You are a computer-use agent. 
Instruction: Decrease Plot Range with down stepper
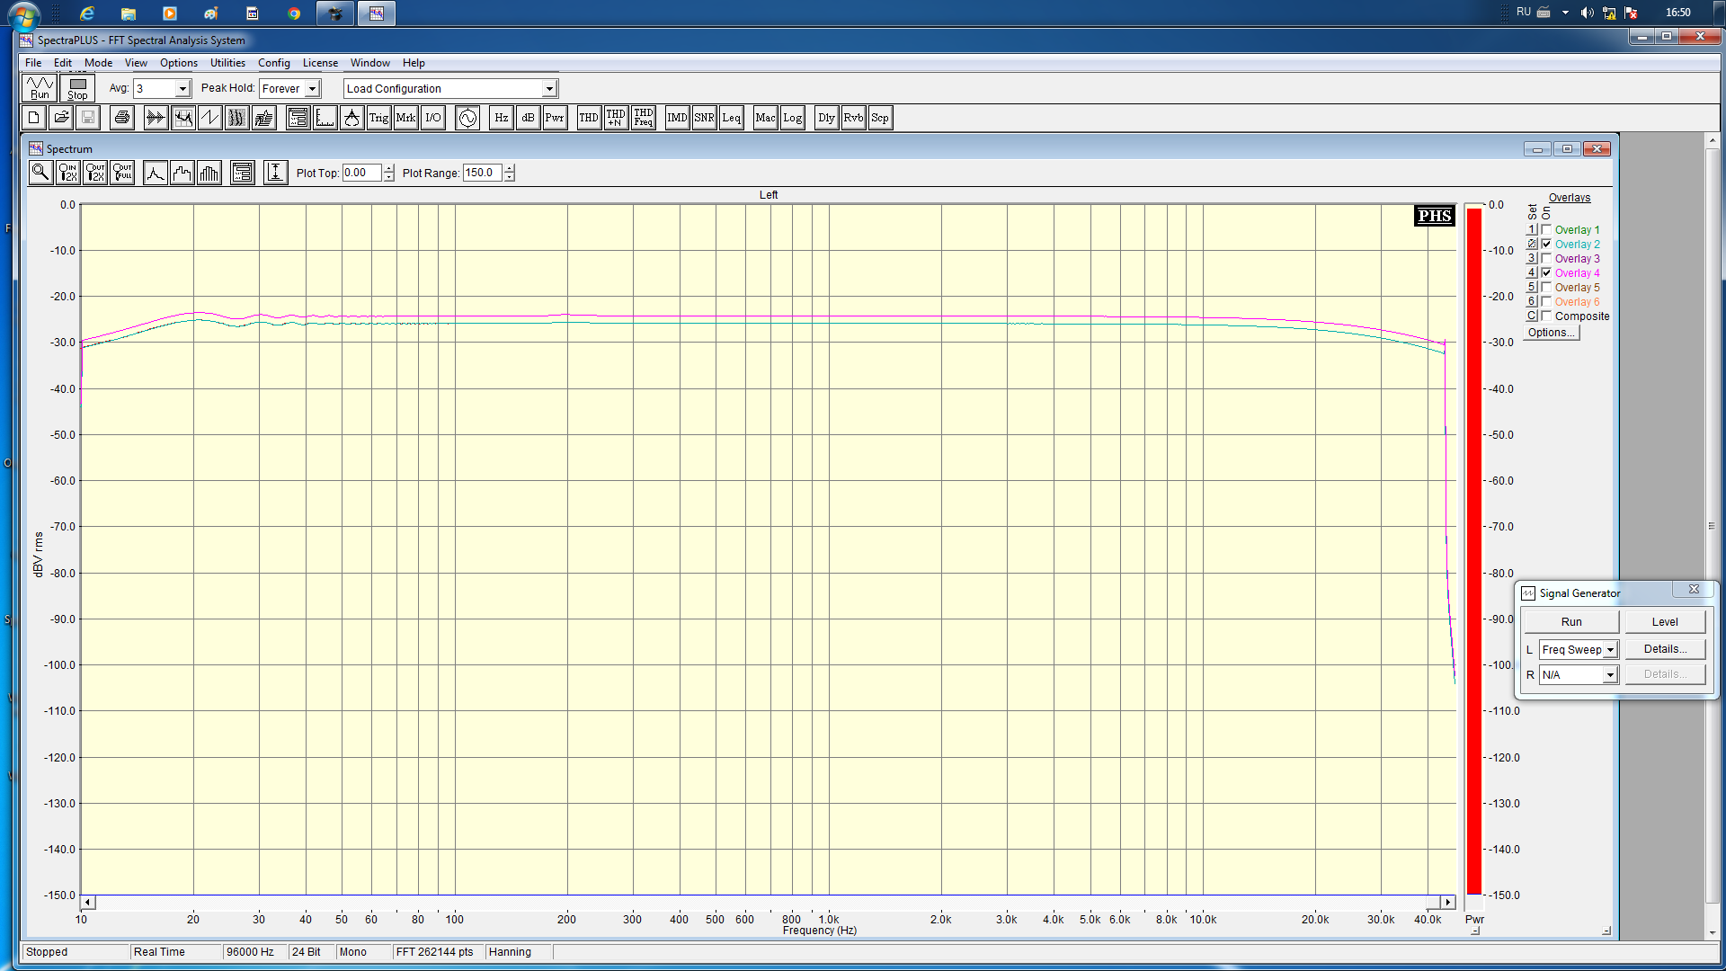pos(509,177)
